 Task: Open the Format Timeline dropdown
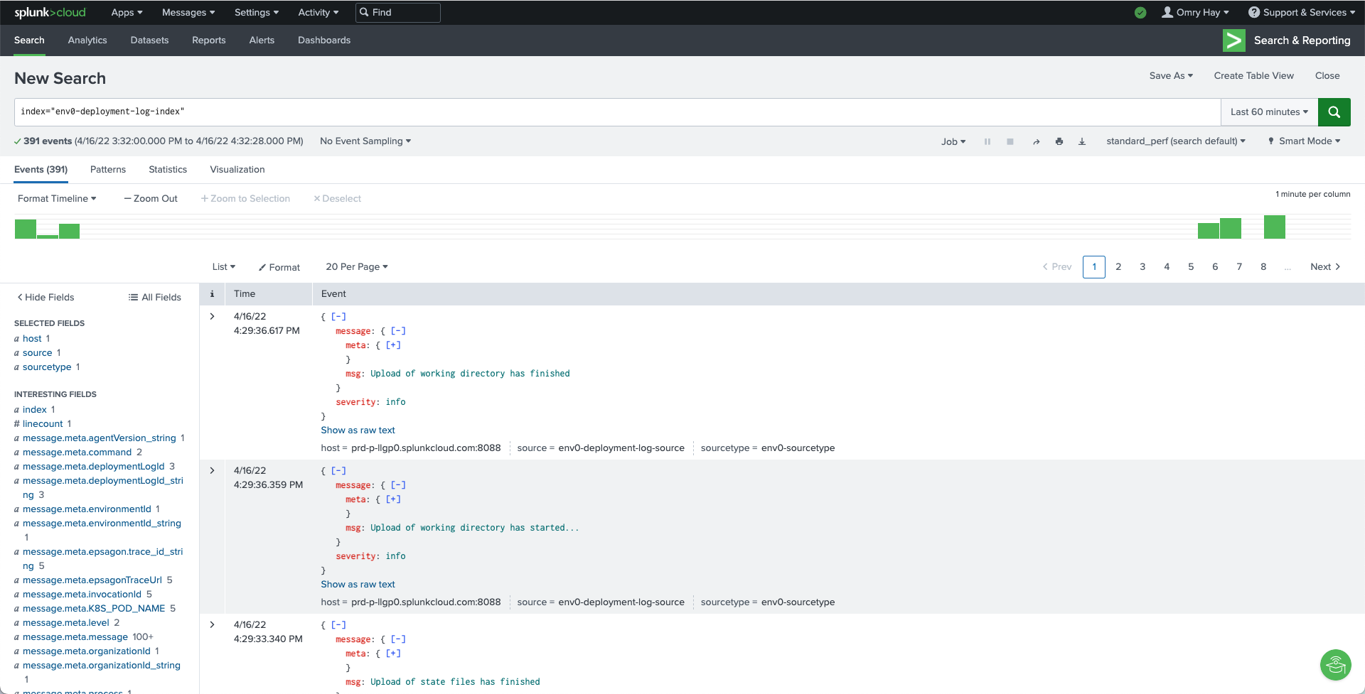pyautogui.click(x=57, y=199)
